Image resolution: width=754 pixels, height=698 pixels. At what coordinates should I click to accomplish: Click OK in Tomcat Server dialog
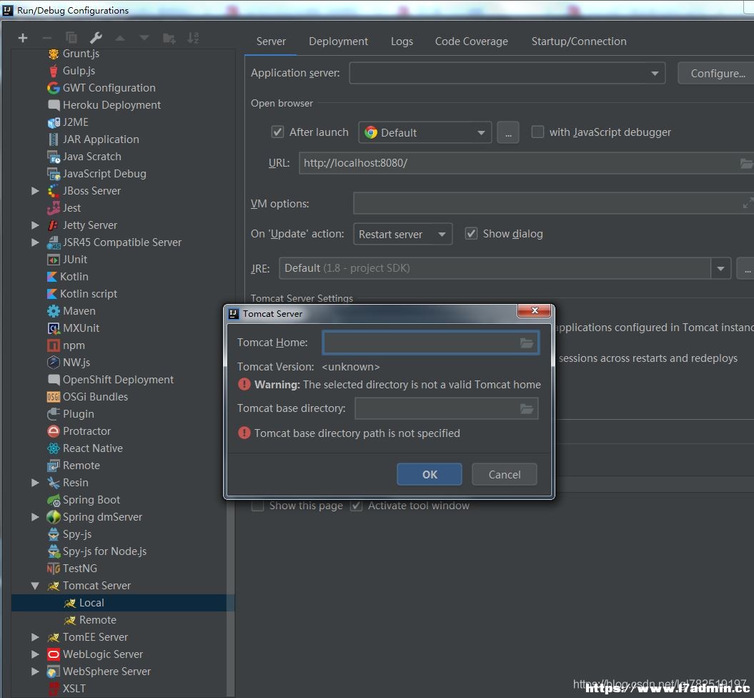(x=430, y=474)
